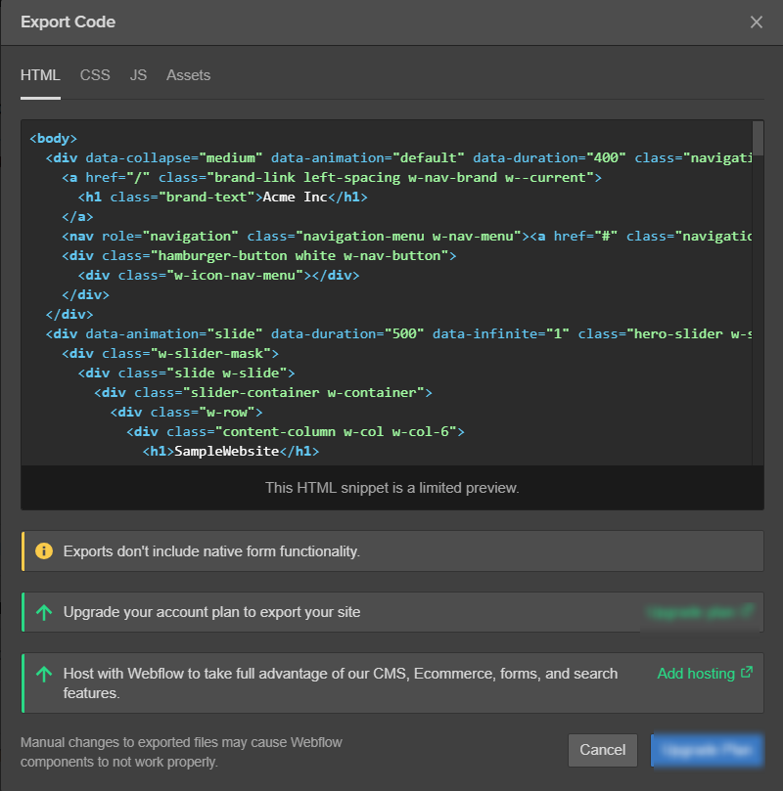Close the Export Code dialog
783x791 pixels.
pos(759,22)
